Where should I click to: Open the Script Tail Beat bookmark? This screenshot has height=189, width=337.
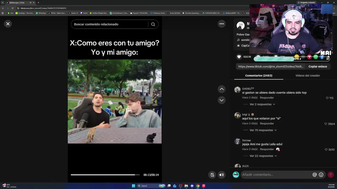(174, 13)
